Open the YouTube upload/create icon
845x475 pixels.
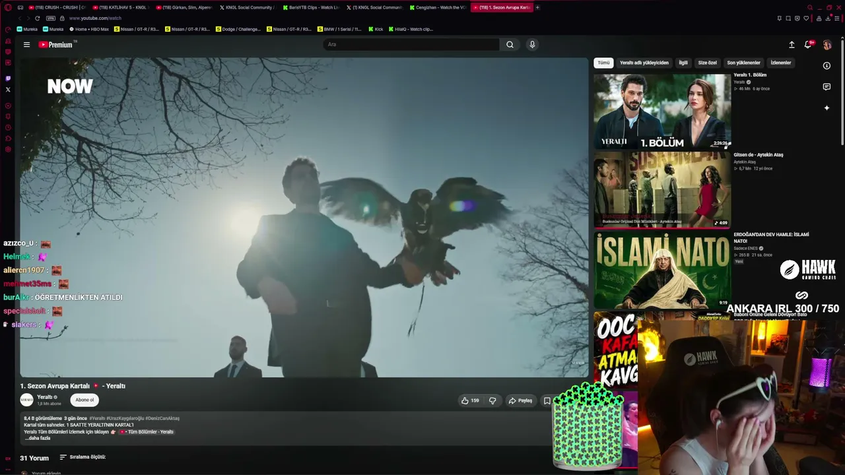(792, 45)
